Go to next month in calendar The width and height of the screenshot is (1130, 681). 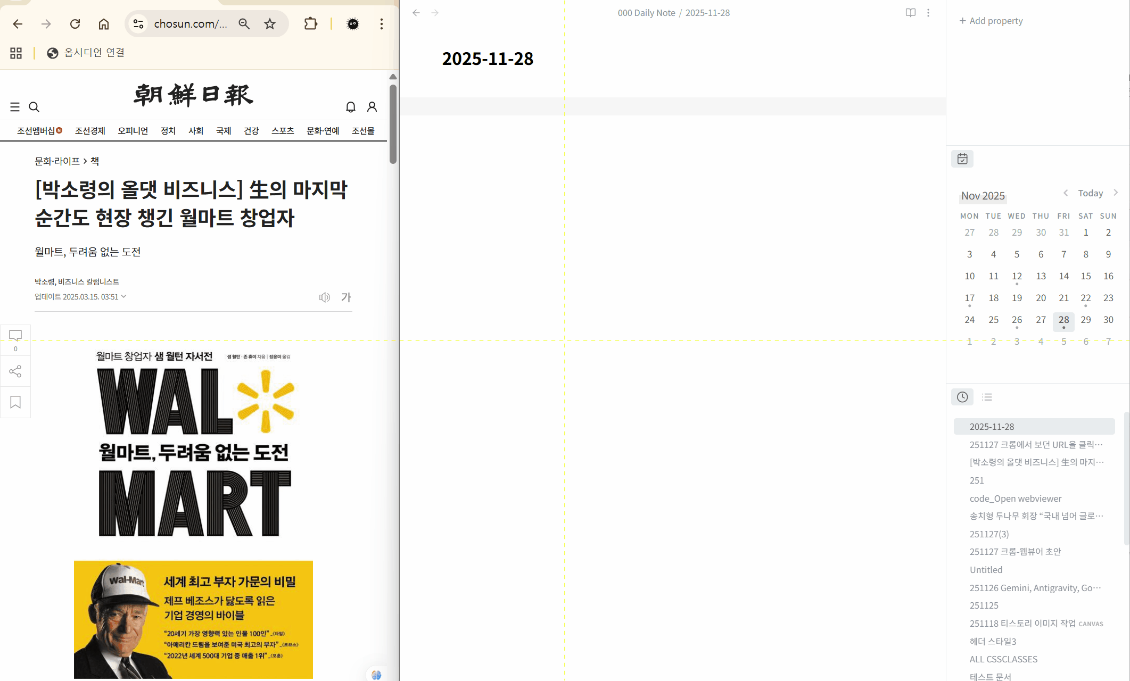(1116, 193)
